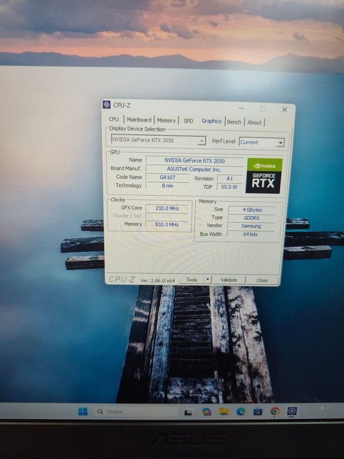Viewport: 344px width, 459px height.
Task: Click the empty Shader / SoC field
Action: (167, 217)
